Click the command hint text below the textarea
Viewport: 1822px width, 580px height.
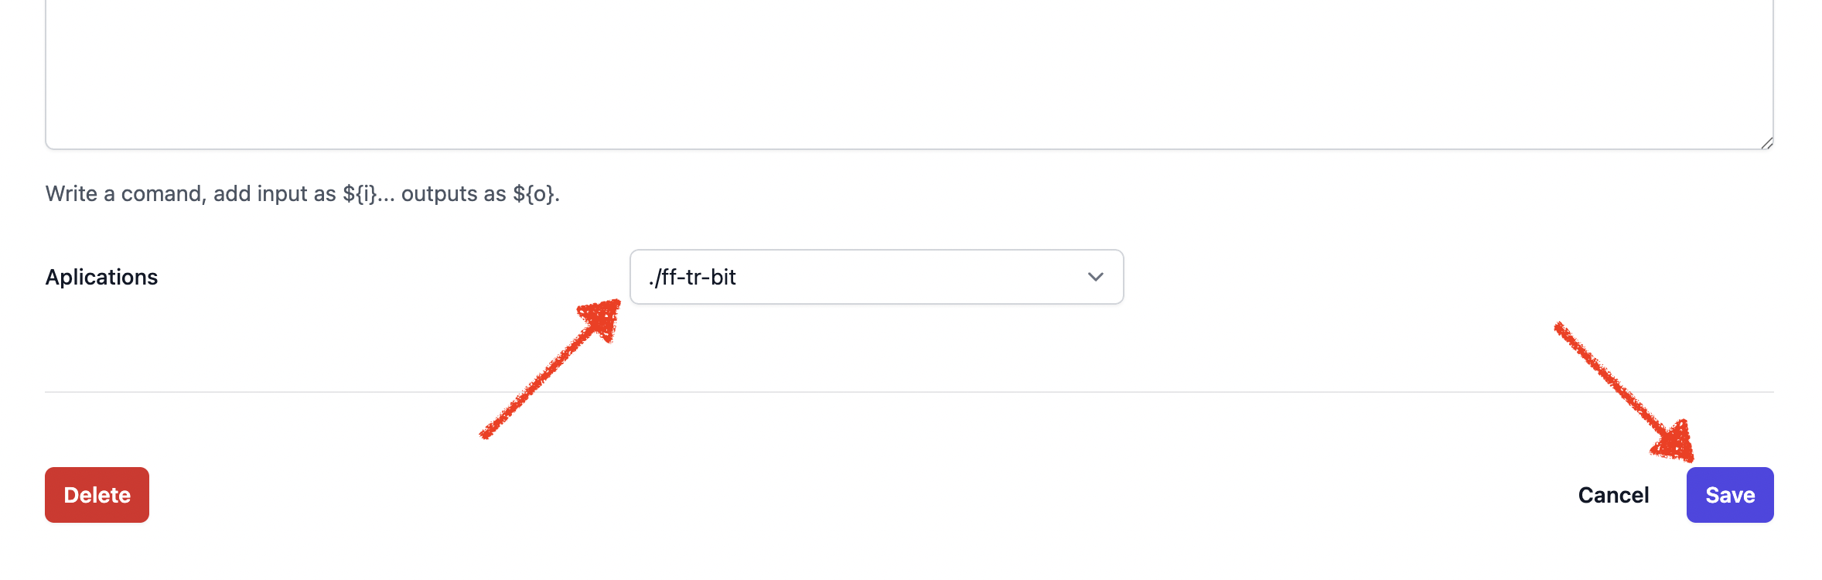tap(302, 193)
